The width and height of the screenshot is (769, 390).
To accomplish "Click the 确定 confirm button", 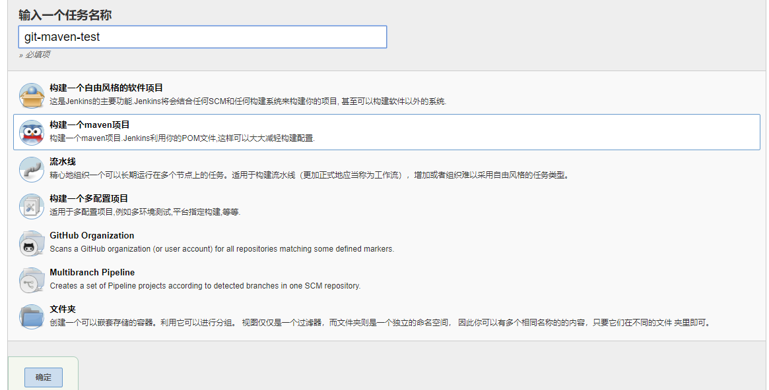I will click(44, 377).
